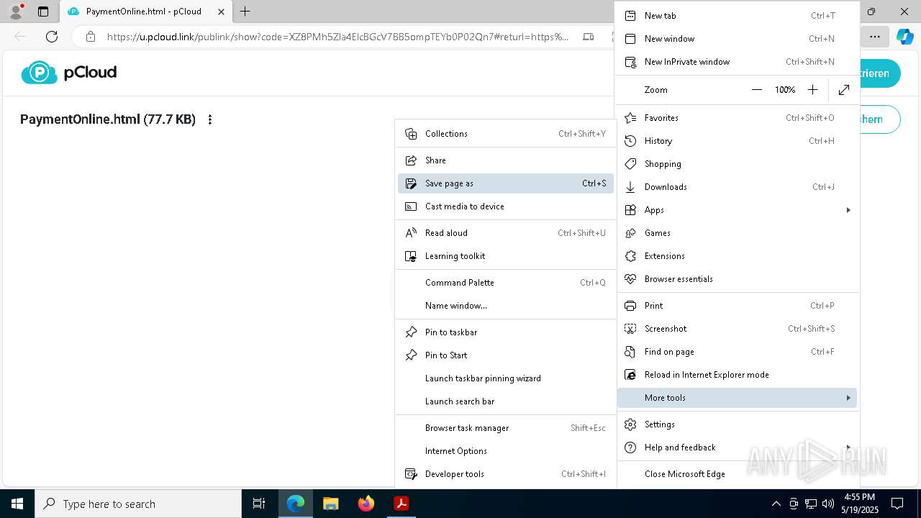The width and height of the screenshot is (921, 518).
Task: Click the Pin to taskbar pin icon
Action: [x=411, y=332]
